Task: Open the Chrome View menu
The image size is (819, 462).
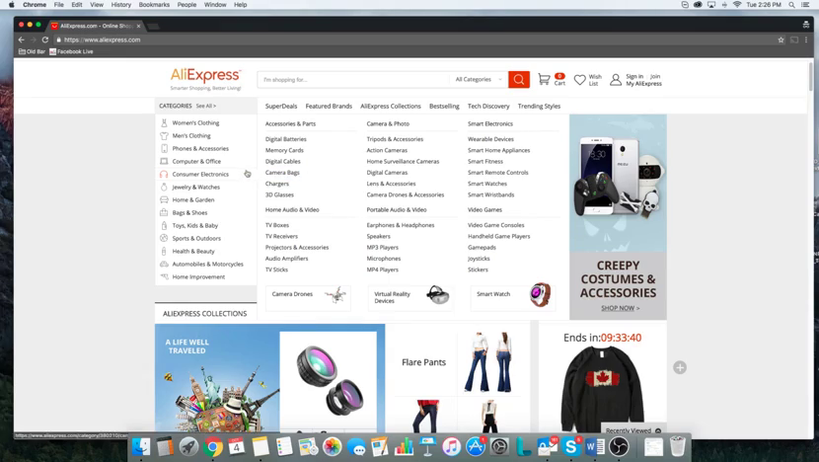Action: [x=97, y=5]
